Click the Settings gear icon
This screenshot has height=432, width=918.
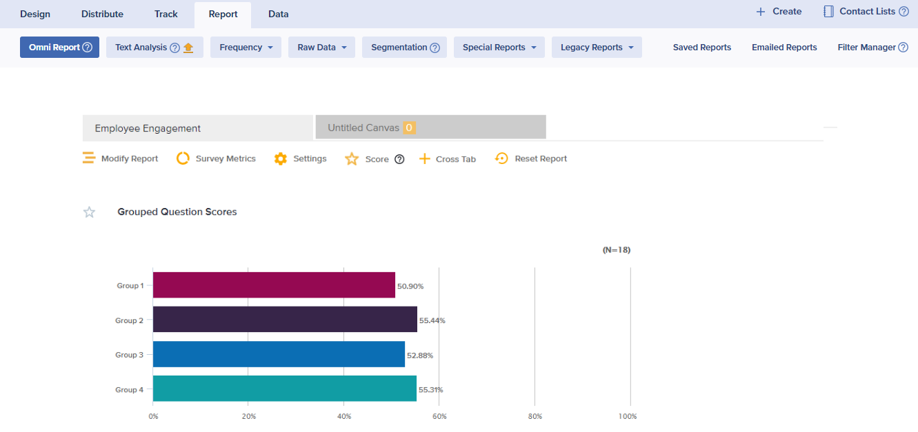coord(281,158)
